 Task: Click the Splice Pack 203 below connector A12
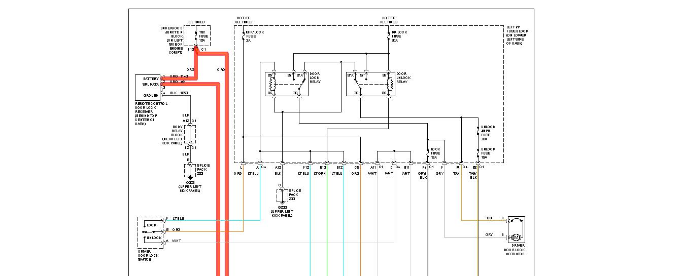coord(282,194)
